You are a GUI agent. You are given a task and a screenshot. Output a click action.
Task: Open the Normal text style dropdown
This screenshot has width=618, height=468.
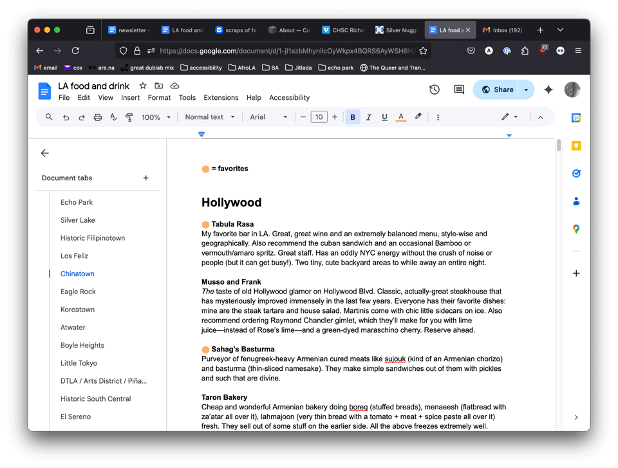click(209, 117)
